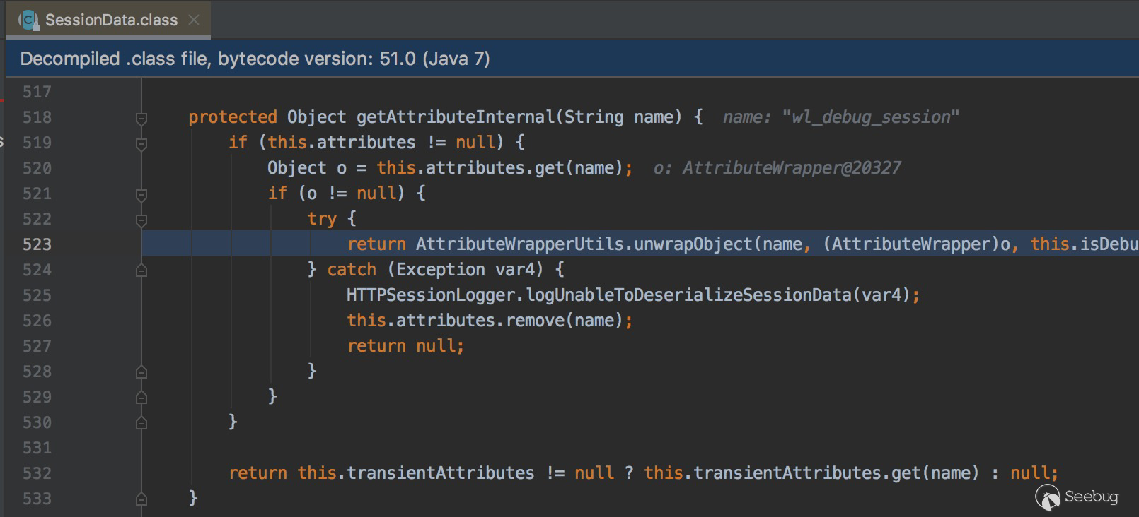
Task: Click the Seebug logo icon
Action: (1048, 497)
